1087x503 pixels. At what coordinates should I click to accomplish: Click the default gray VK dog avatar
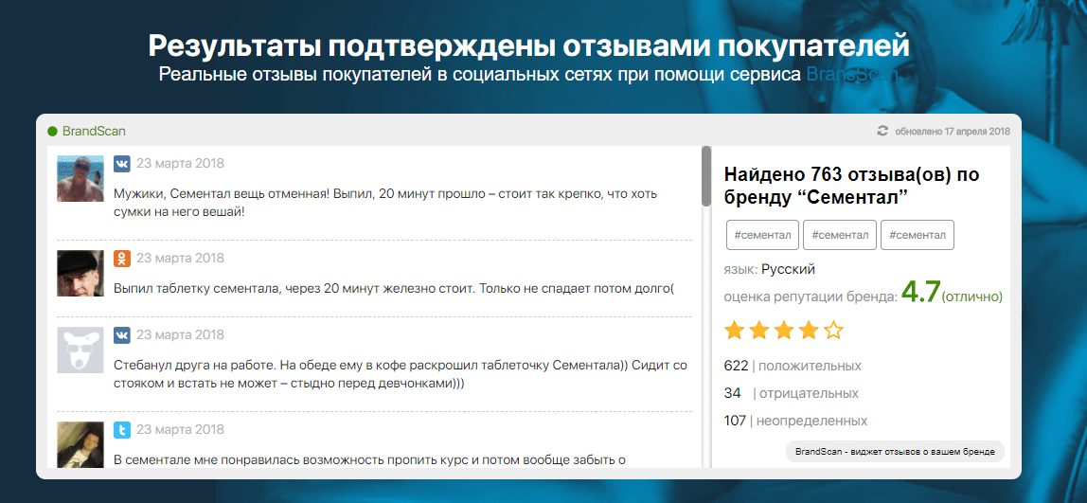pyautogui.click(x=80, y=350)
